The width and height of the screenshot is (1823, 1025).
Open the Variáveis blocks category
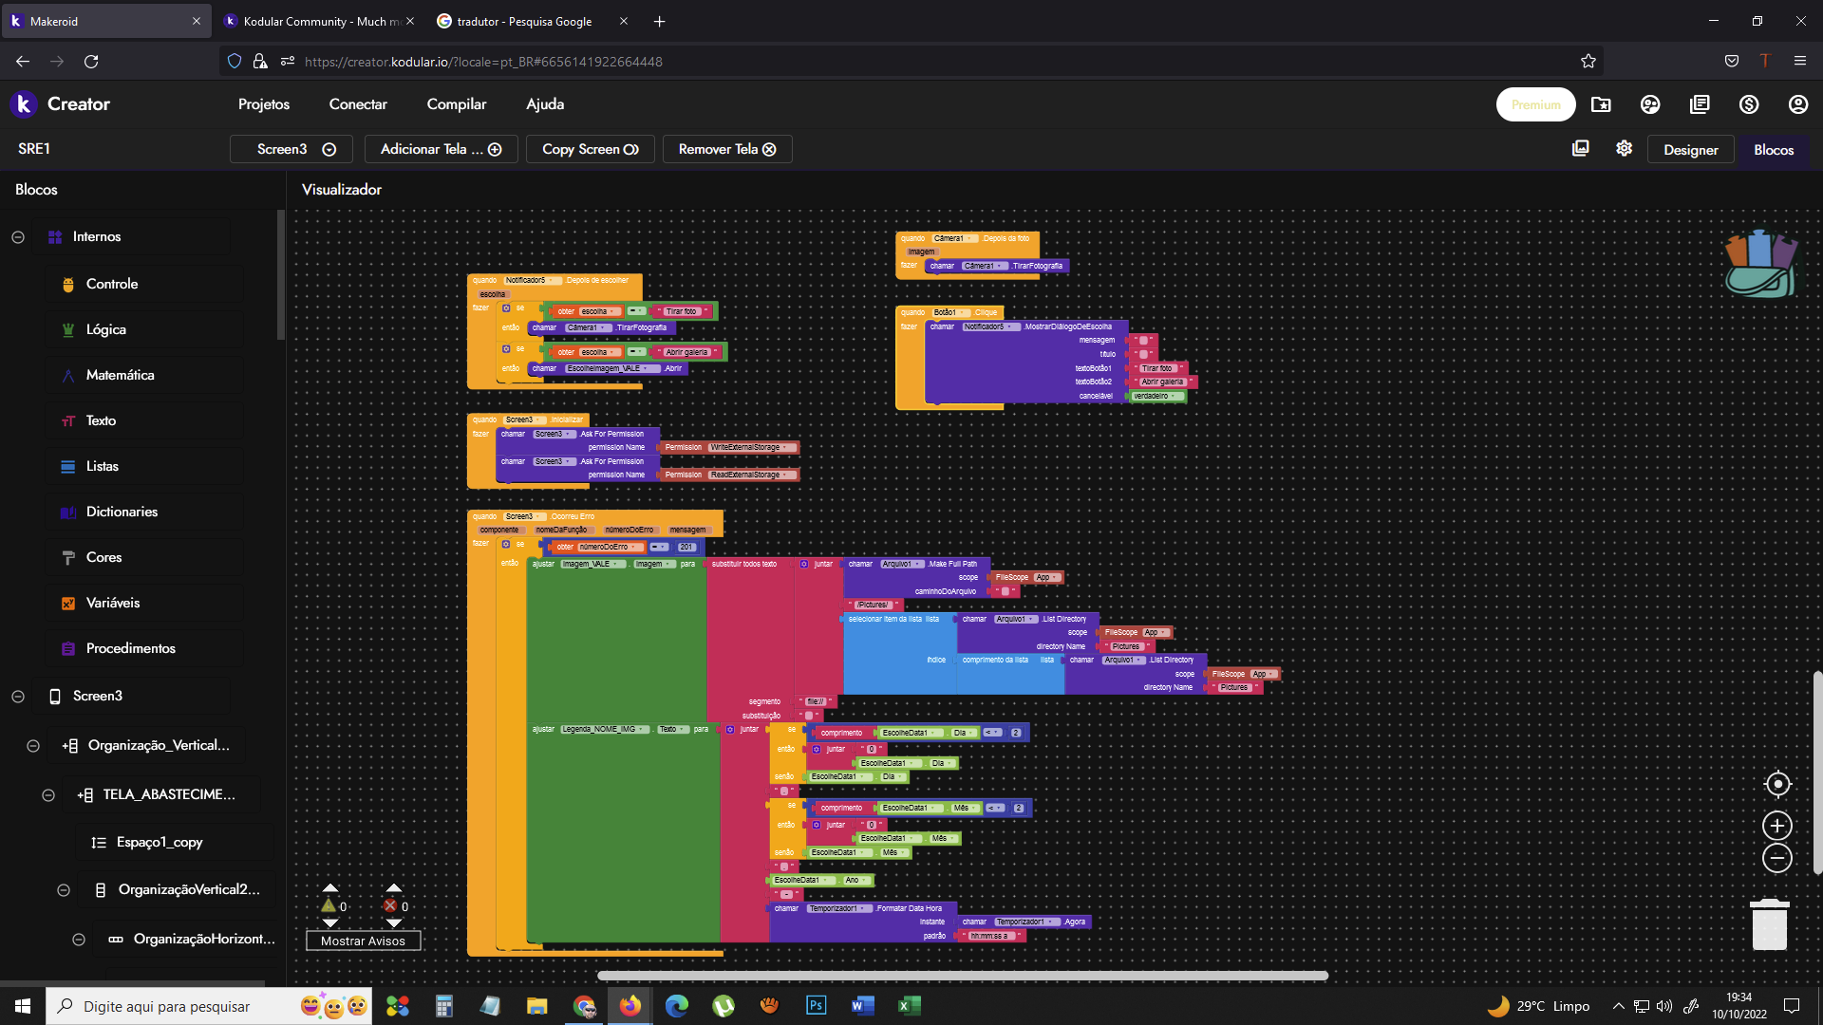(112, 603)
